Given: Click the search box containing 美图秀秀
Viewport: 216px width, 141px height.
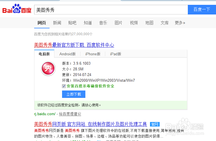Looking at the screenshot, I should click(x=111, y=10).
